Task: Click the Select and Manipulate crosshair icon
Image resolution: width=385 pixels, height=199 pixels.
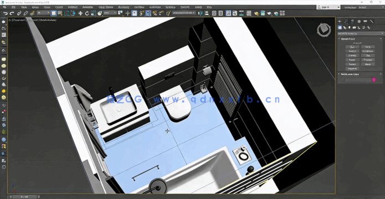Action: pos(127,13)
